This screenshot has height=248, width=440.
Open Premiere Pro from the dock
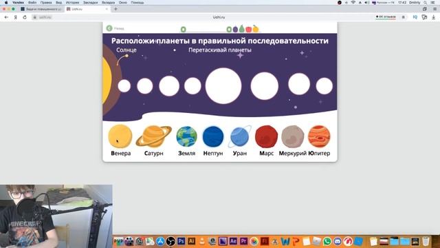click(x=243, y=241)
